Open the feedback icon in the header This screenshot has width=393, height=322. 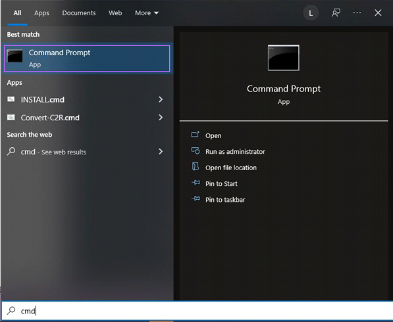tap(336, 12)
